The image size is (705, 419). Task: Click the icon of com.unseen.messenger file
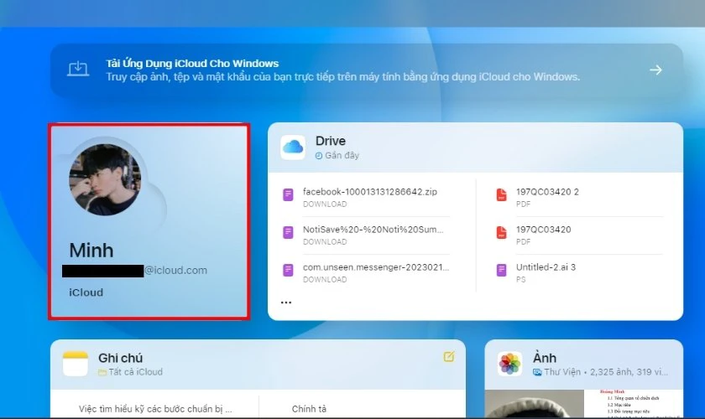coord(288,270)
